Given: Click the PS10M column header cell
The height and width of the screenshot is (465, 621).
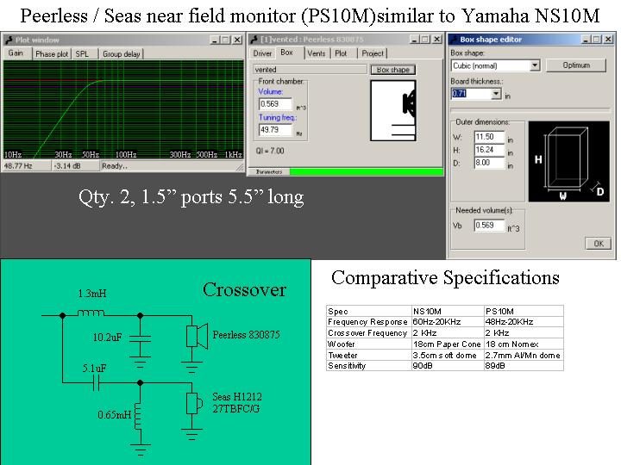Looking at the screenshot, I should 524,311.
